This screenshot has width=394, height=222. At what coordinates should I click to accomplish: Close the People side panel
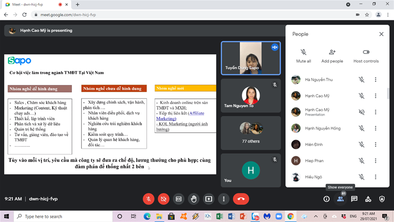pos(381,34)
